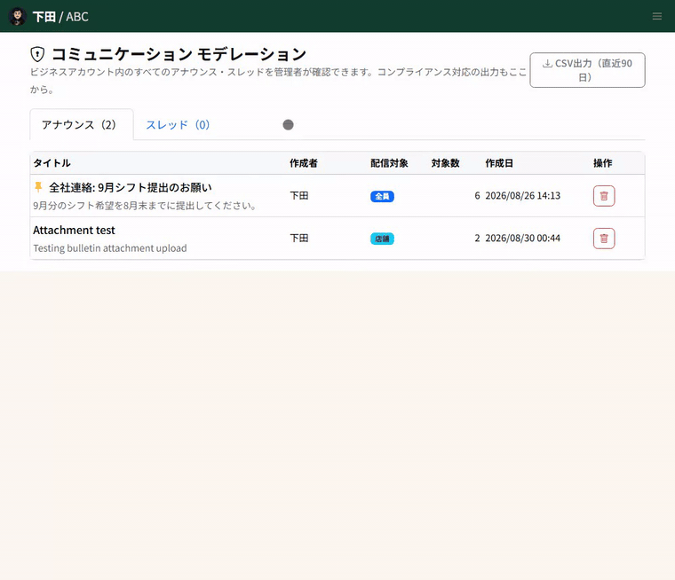Export CSV for the last 90 days

coord(587,70)
